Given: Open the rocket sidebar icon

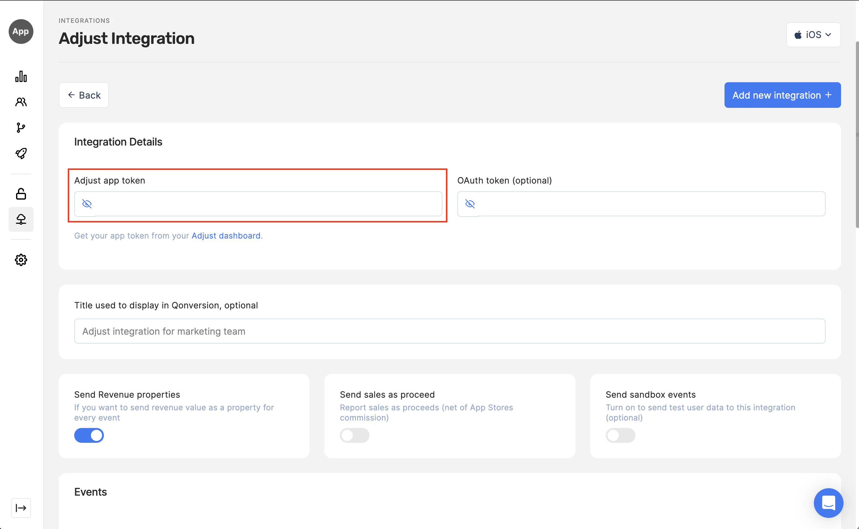Looking at the screenshot, I should click(x=21, y=153).
